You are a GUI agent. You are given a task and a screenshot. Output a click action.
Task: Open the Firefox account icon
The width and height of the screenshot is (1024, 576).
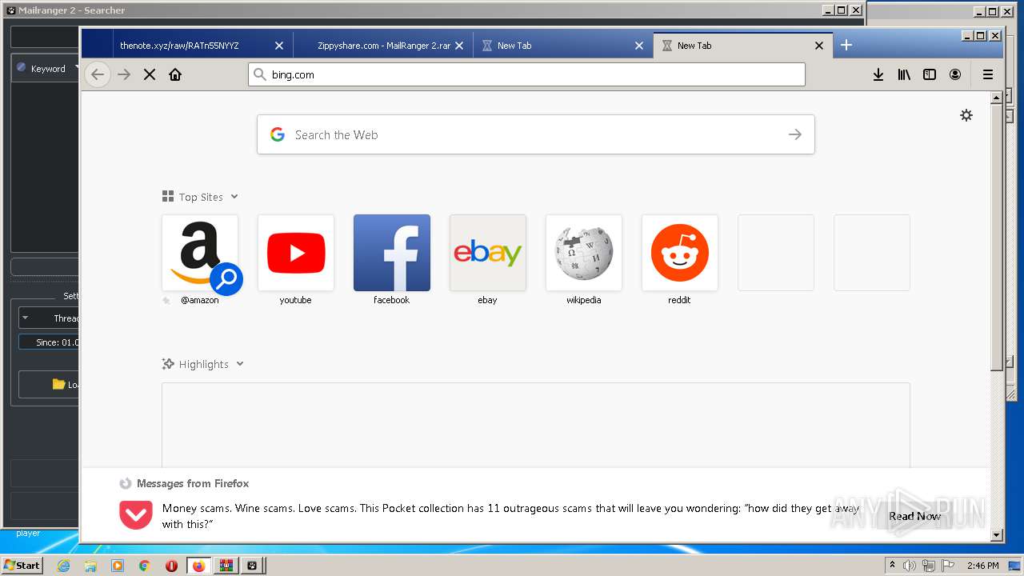pyautogui.click(x=955, y=74)
